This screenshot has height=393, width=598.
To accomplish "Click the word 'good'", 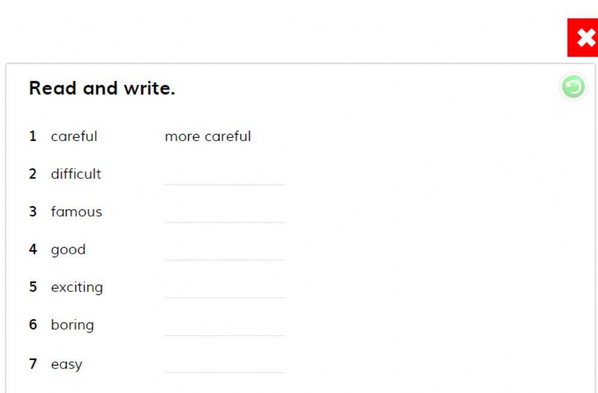I will 68,250.
